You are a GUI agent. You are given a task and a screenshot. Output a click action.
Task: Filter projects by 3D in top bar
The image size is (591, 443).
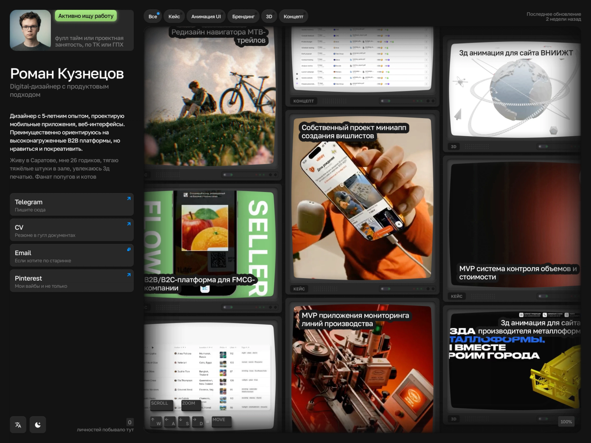coord(269,17)
